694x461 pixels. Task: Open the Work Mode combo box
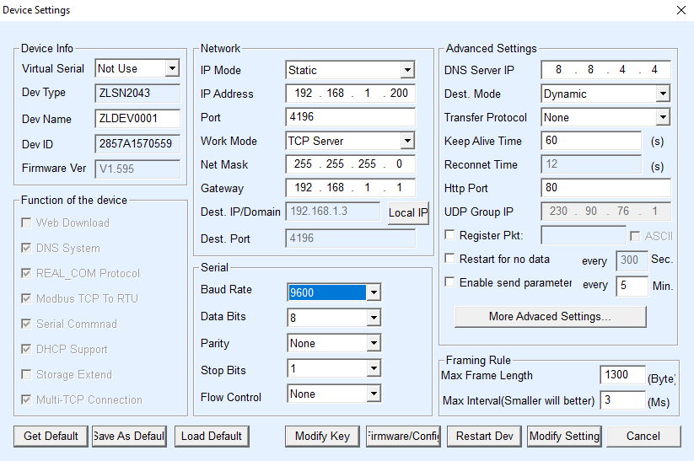407,141
